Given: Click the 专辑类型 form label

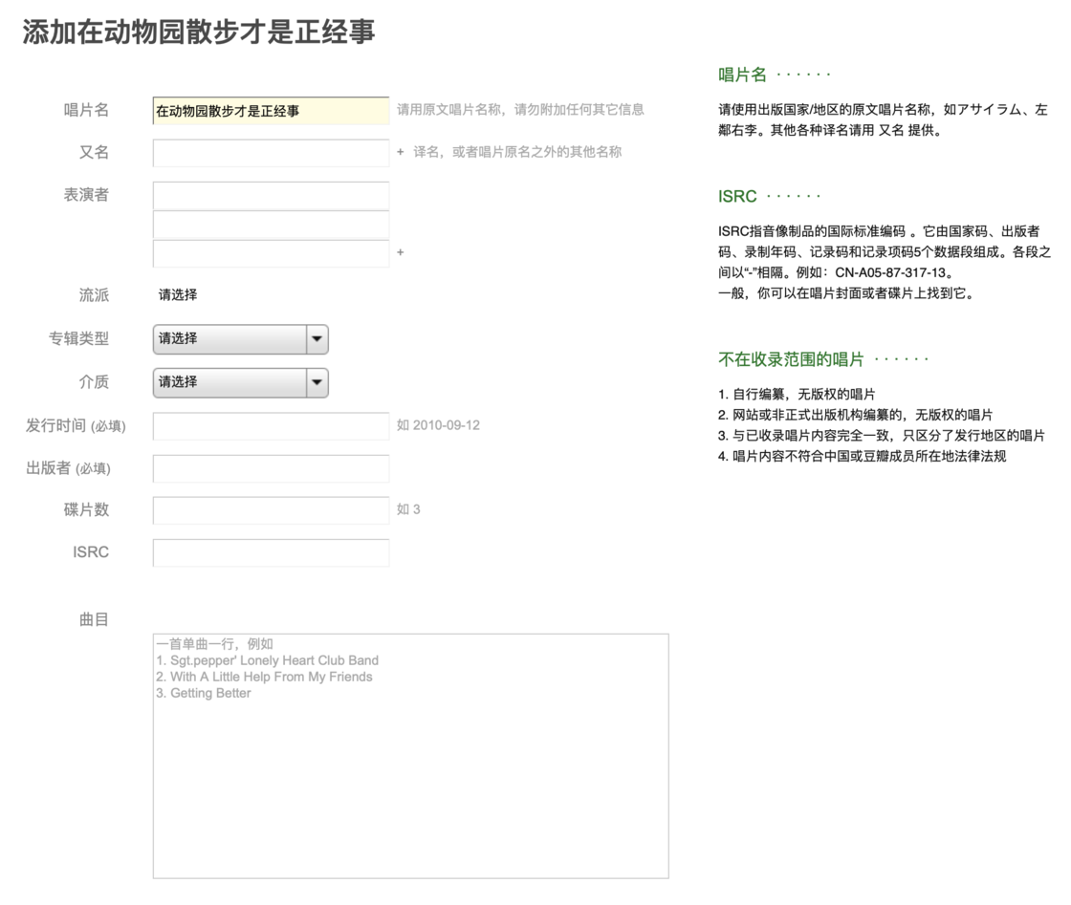Looking at the screenshot, I should pyautogui.click(x=78, y=338).
